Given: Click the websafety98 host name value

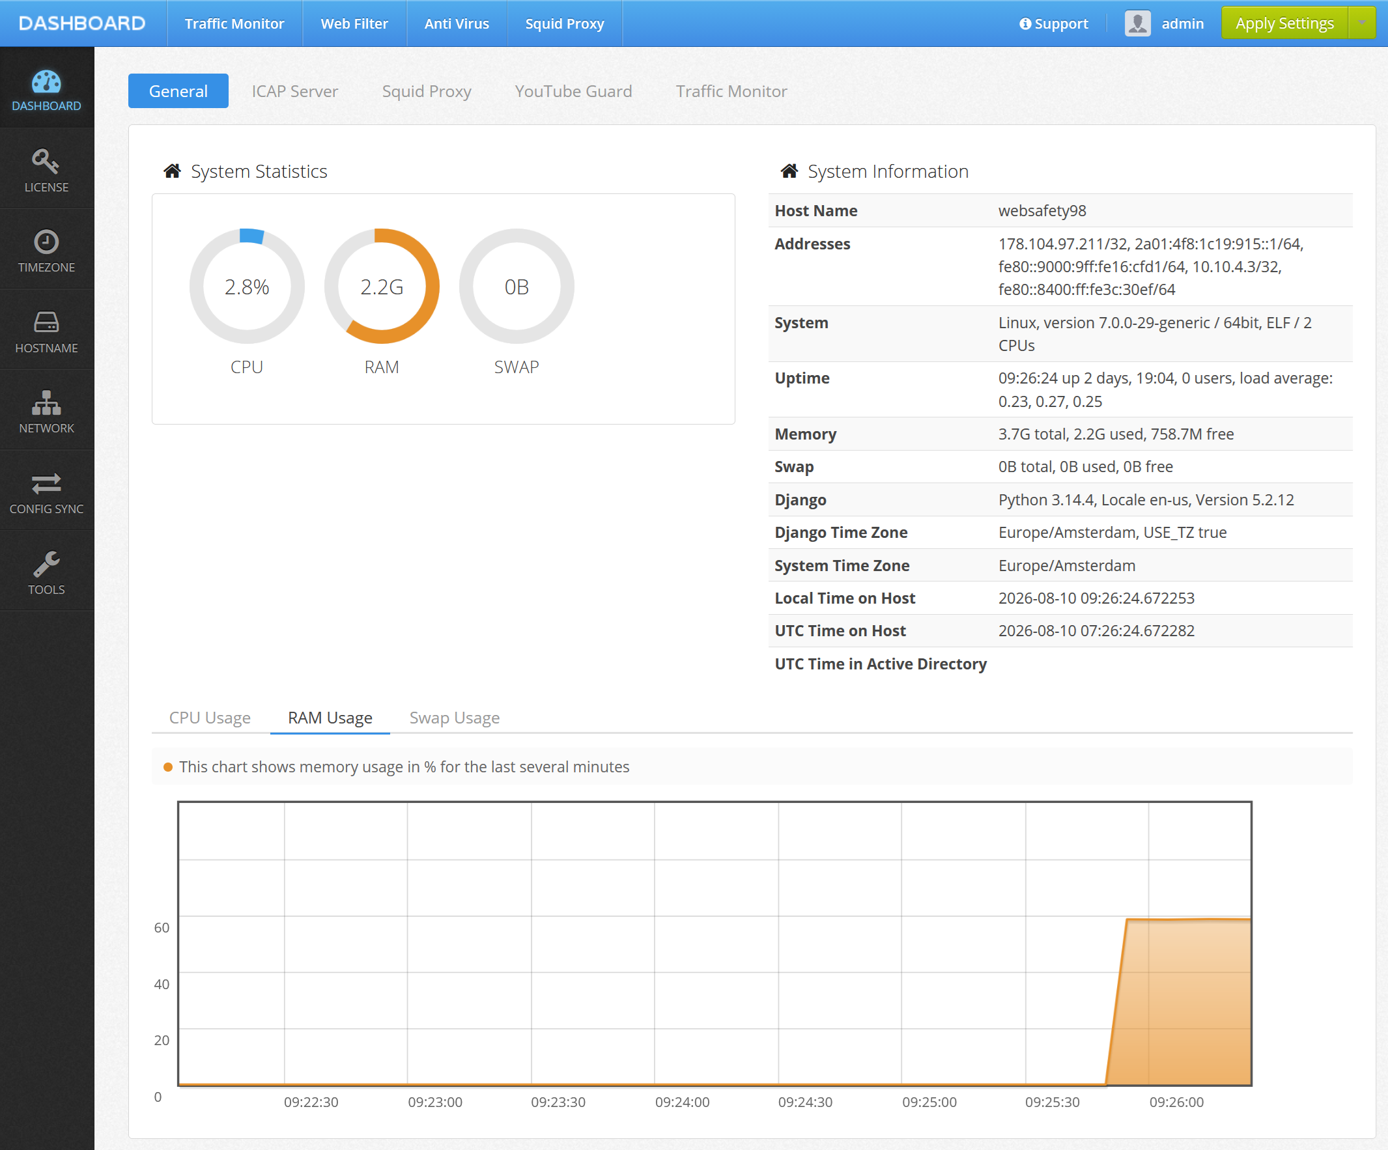Looking at the screenshot, I should pyautogui.click(x=1041, y=211).
